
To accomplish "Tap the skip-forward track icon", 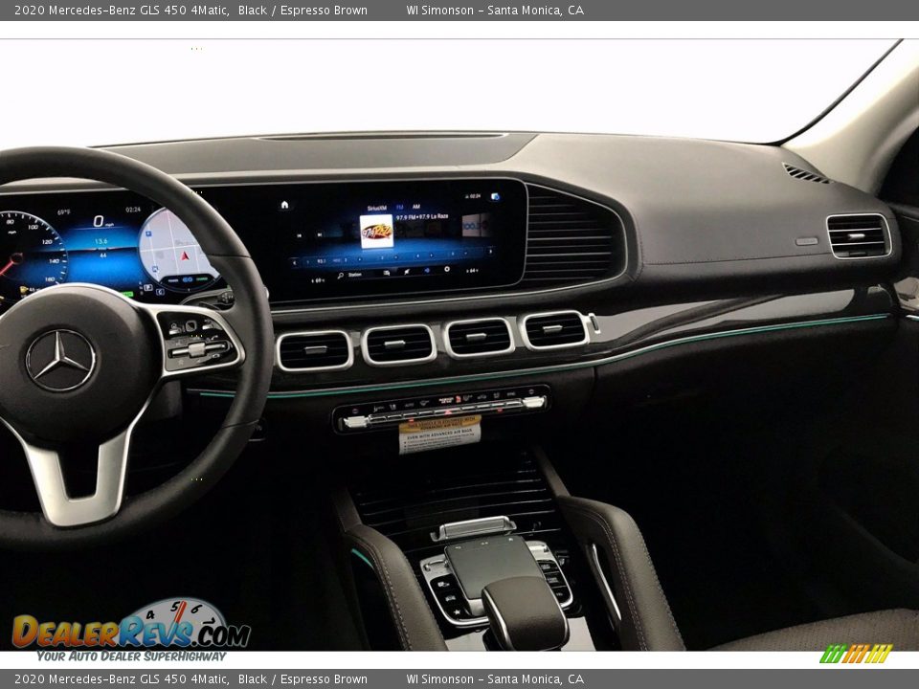I will [319, 235].
